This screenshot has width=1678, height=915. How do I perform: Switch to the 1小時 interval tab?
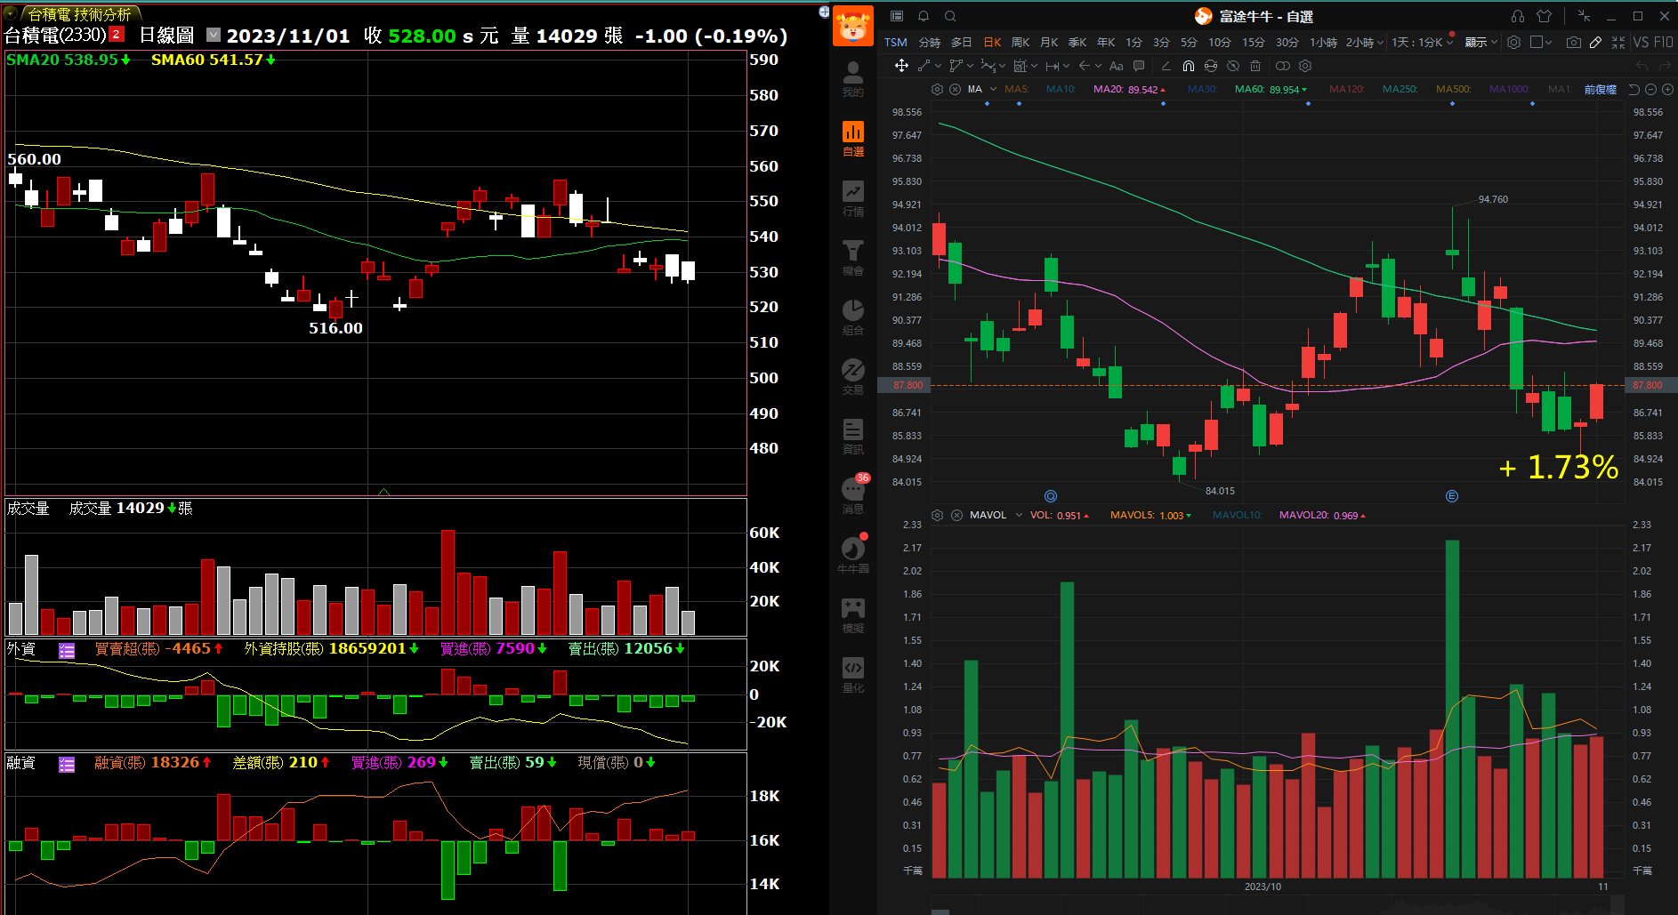(x=1323, y=42)
